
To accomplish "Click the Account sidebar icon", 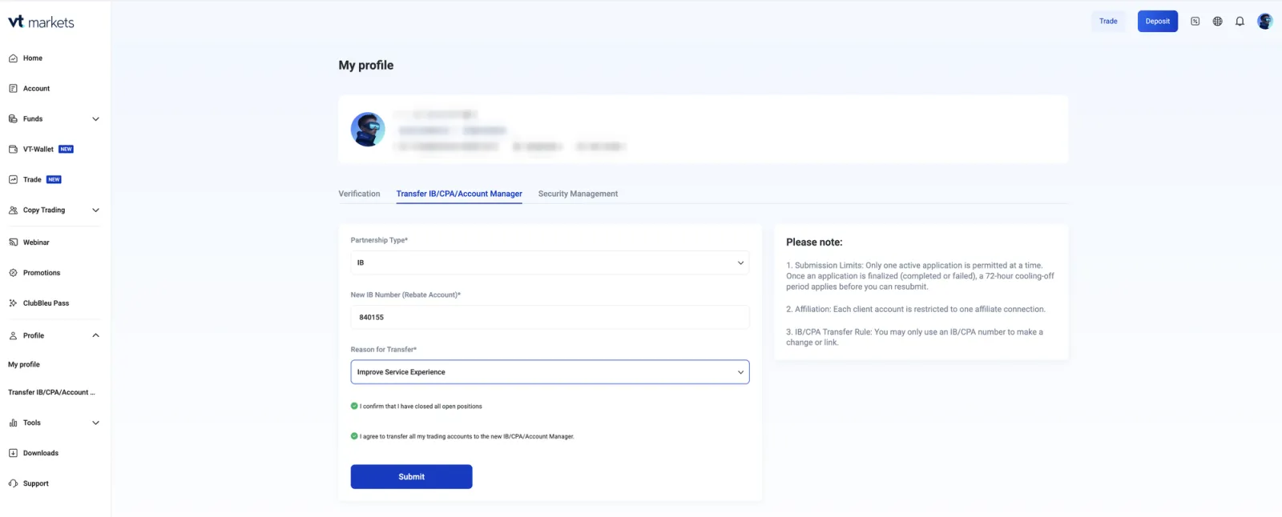I will coord(13,89).
